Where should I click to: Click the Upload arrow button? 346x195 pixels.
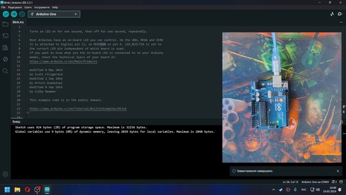pyautogui.click(x=14, y=14)
